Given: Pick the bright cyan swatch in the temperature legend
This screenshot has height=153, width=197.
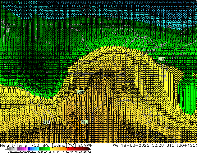Looking at the screenshot, I should click(38, 149).
